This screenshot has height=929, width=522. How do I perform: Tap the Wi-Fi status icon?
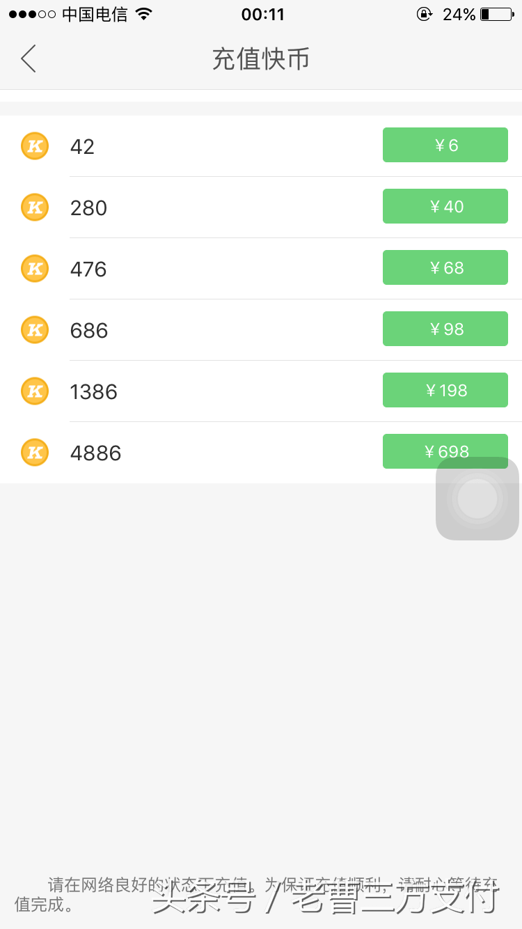[144, 14]
